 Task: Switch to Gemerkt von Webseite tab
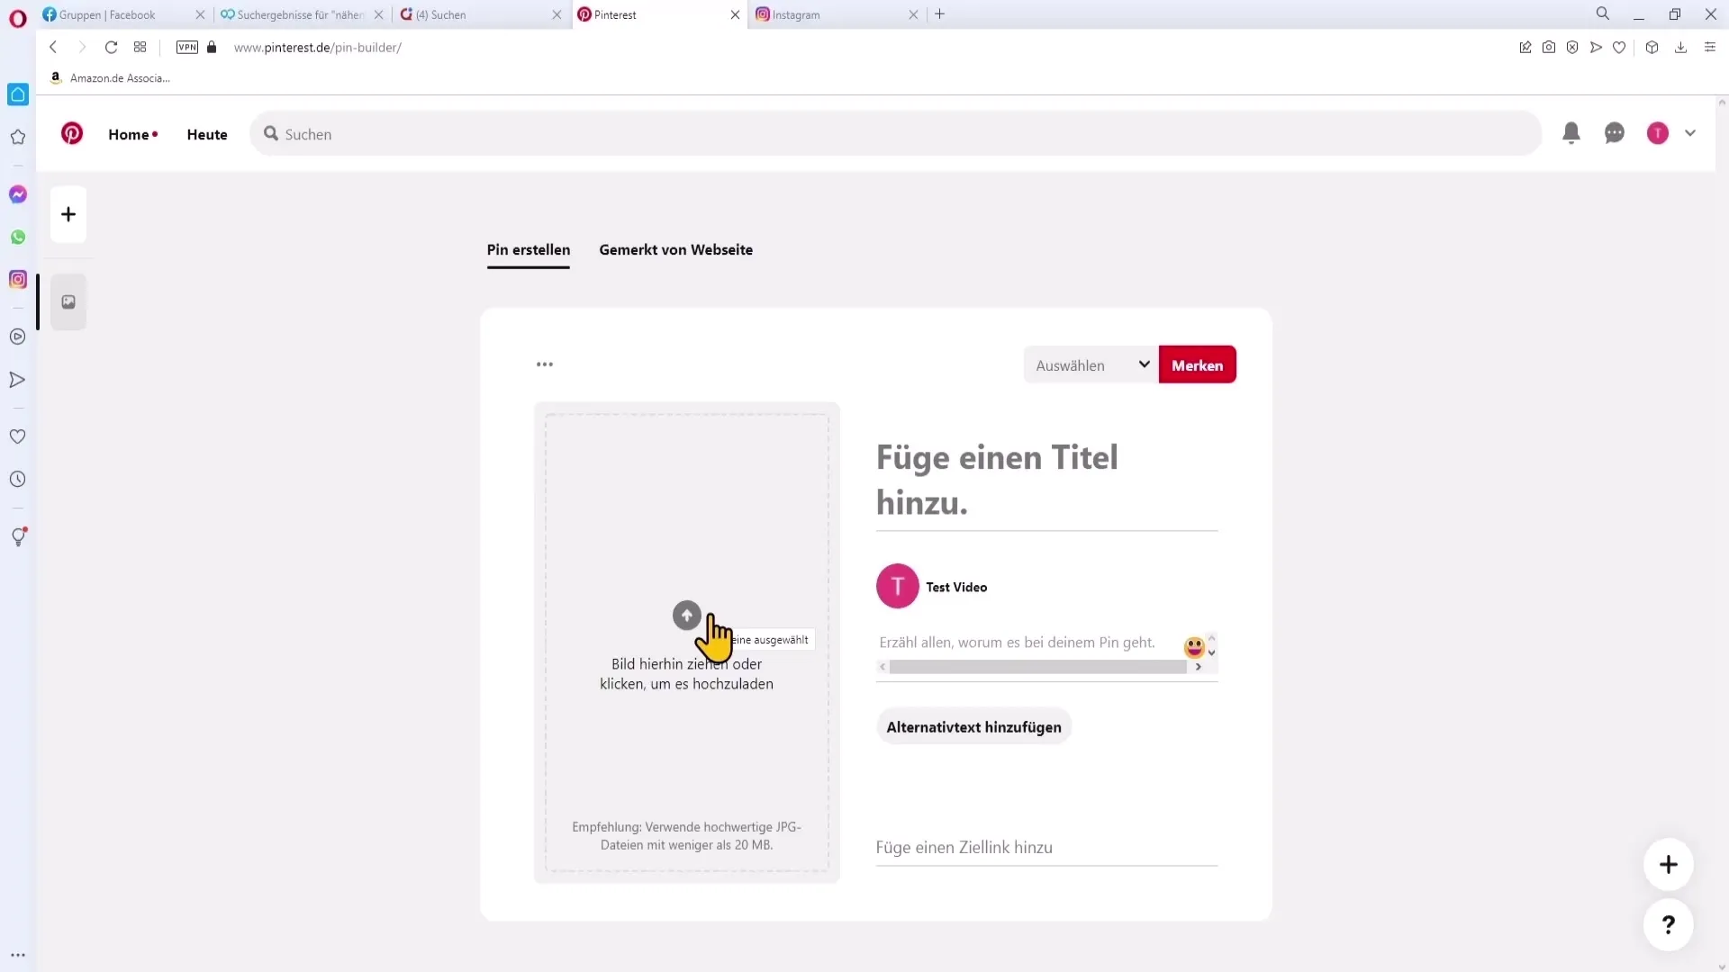[676, 250]
